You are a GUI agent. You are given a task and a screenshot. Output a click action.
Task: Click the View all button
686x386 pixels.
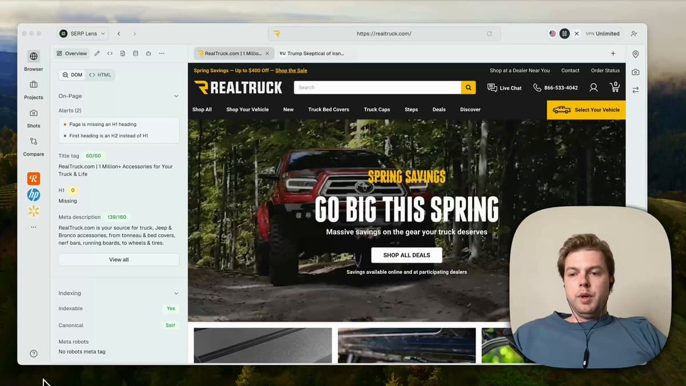tap(119, 260)
